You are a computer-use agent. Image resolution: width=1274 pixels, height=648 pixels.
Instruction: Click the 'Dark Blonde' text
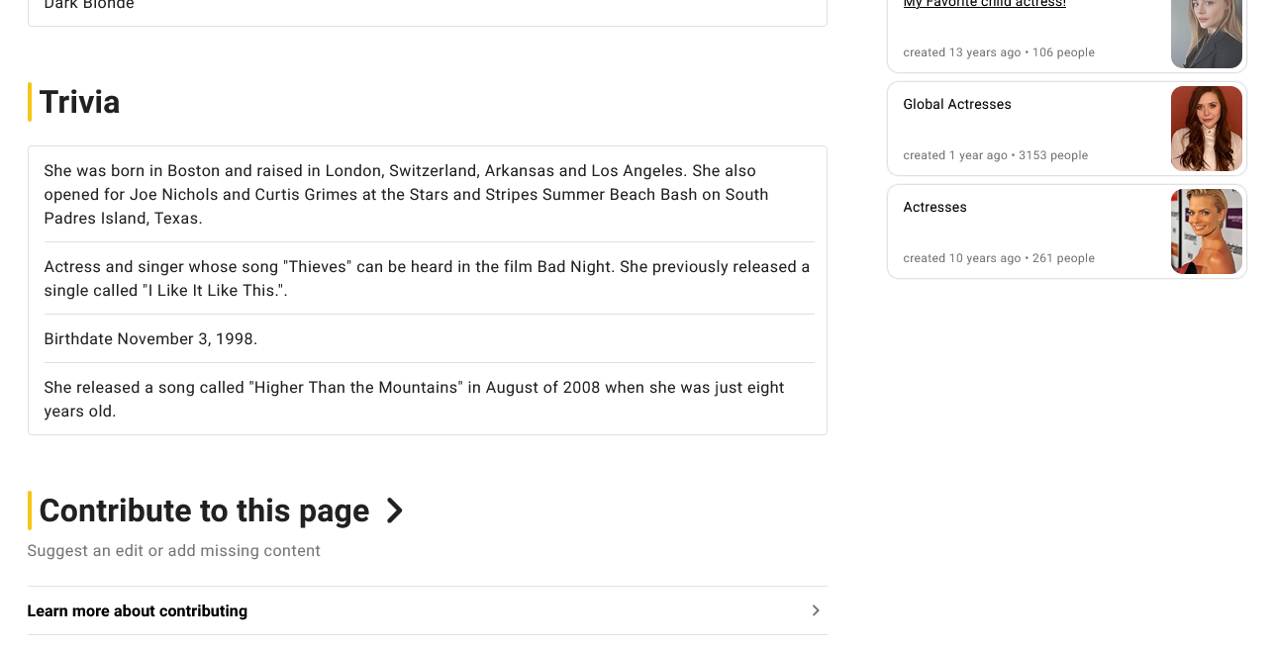point(89,5)
